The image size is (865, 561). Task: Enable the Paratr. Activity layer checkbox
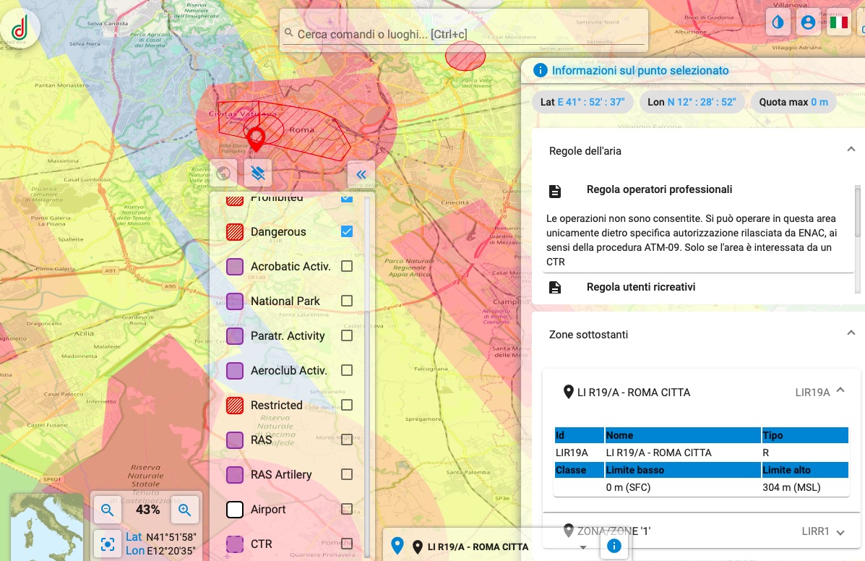coord(346,335)
